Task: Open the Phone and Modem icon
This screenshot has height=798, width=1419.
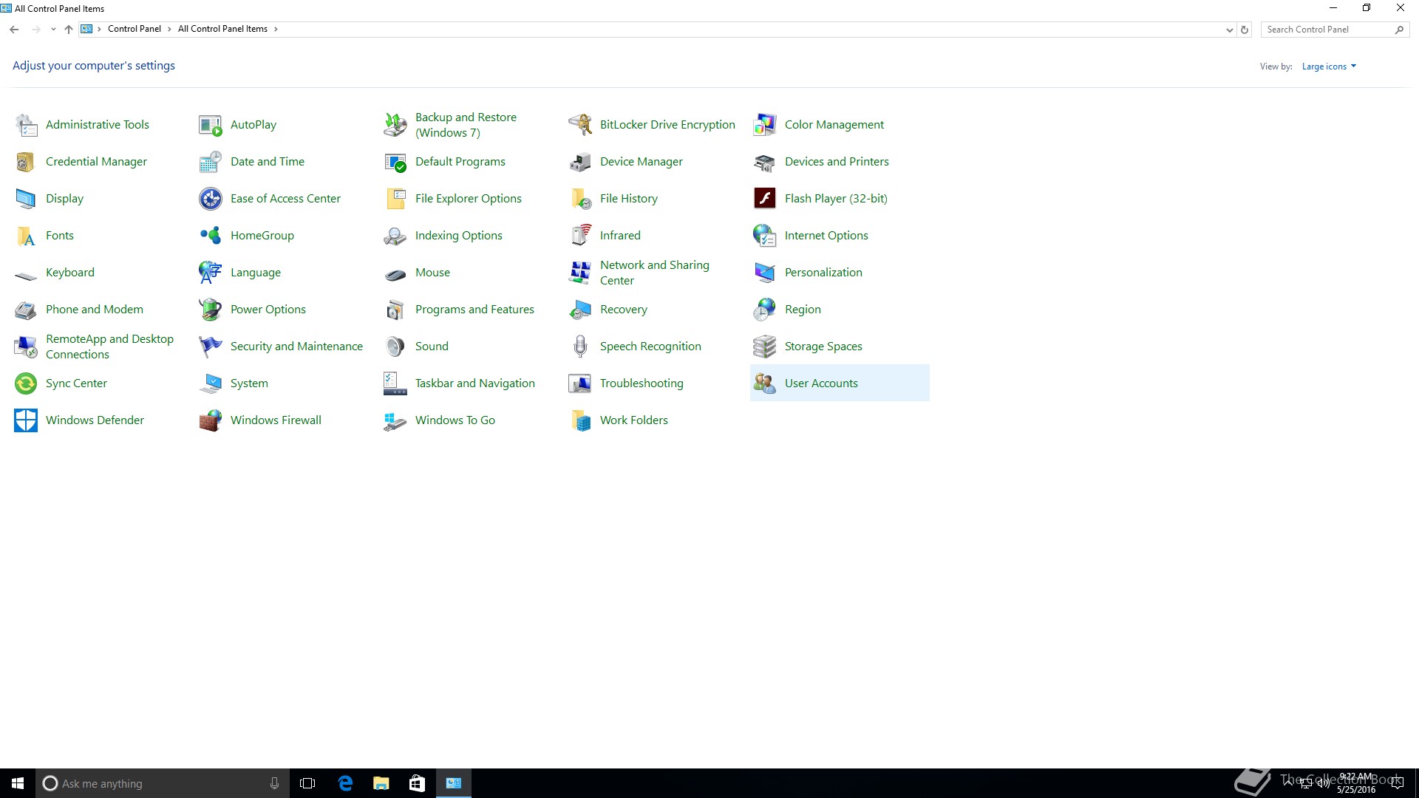Action: (x=26, y=310)
